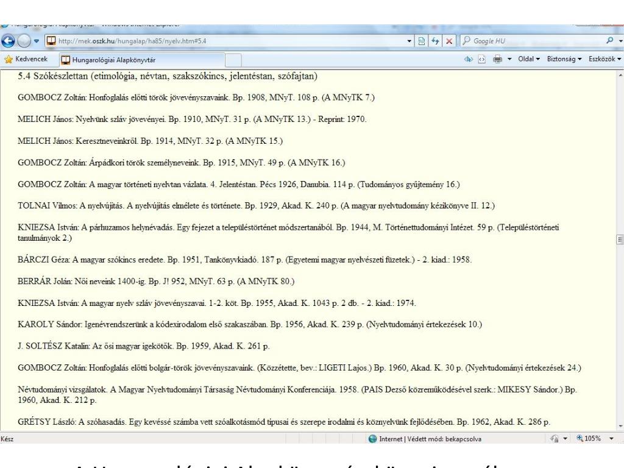Click the Internet zone globe icon
This screenshot has width=624, height=468.
click(x=372, y=439)
